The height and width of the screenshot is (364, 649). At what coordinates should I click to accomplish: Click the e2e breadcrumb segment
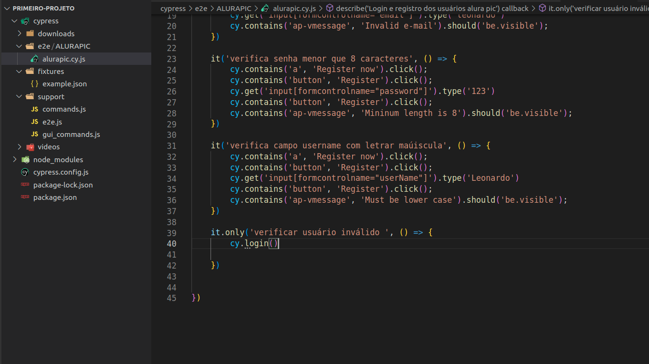[201, 9]
